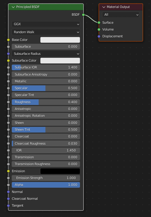Collapse the Principled BSDF node
The image size is (151, 217).
click(x=13, y=7)
